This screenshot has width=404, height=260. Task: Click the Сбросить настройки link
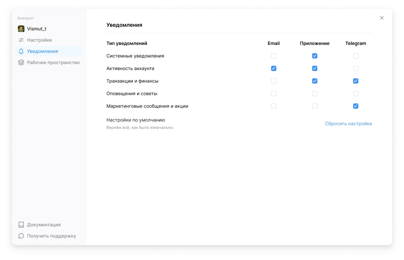coord(348,123)
